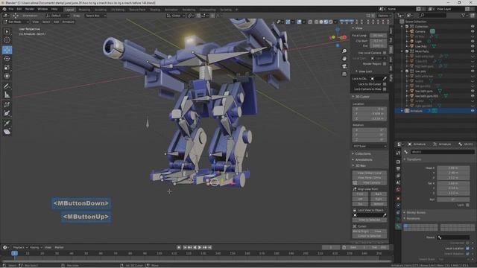Toggle Local Location checkbox in Relations
Image resolution: width=477 pixels, height=268 pixels.
pos(467,249)
